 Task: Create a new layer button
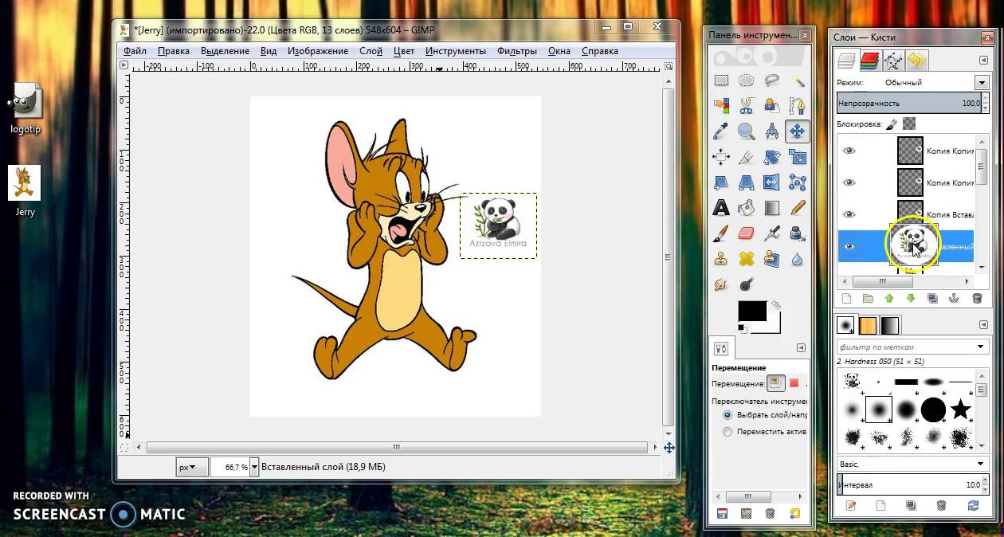pos(847,299)
